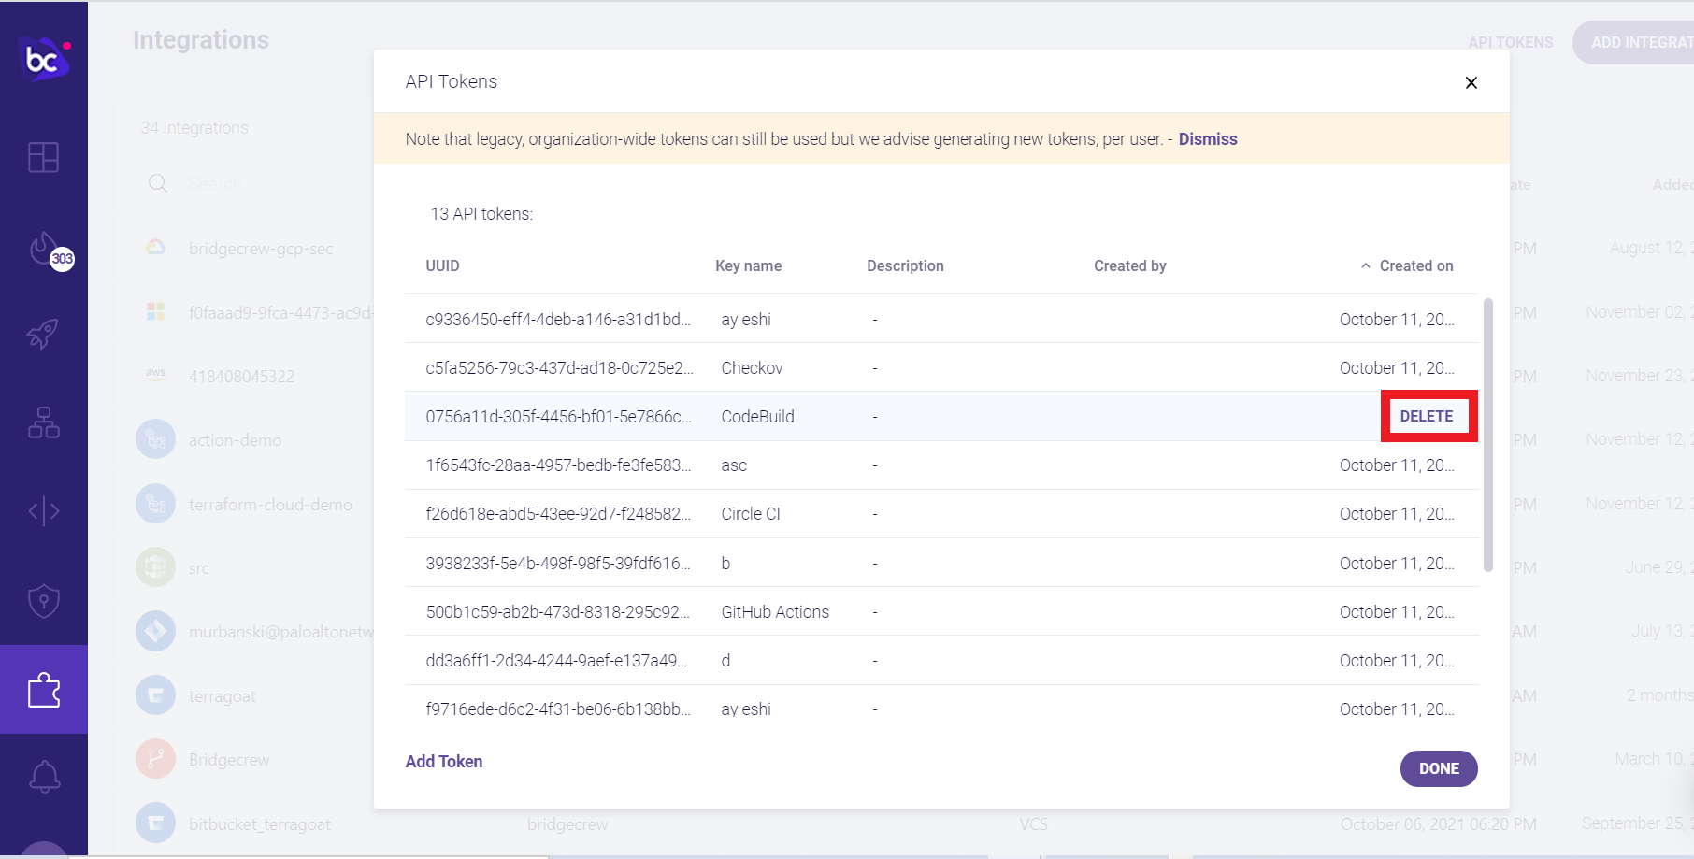
Task: Select the UUID starting with c5fa5256
Action: pos(559,368)
